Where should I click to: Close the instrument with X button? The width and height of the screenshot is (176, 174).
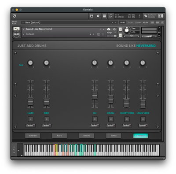(x=159, y=27)
